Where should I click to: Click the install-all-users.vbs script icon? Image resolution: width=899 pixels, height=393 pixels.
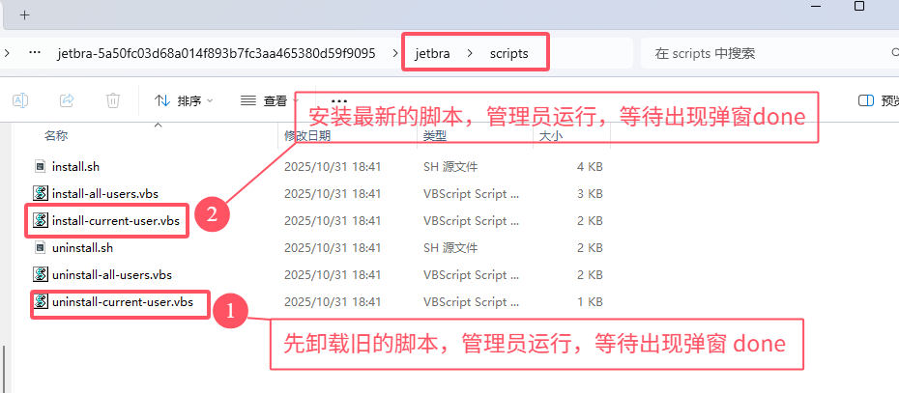point(40,194)
